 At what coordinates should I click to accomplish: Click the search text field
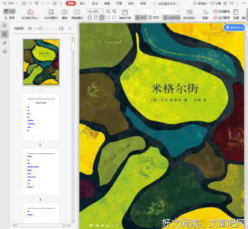point(165,4)
